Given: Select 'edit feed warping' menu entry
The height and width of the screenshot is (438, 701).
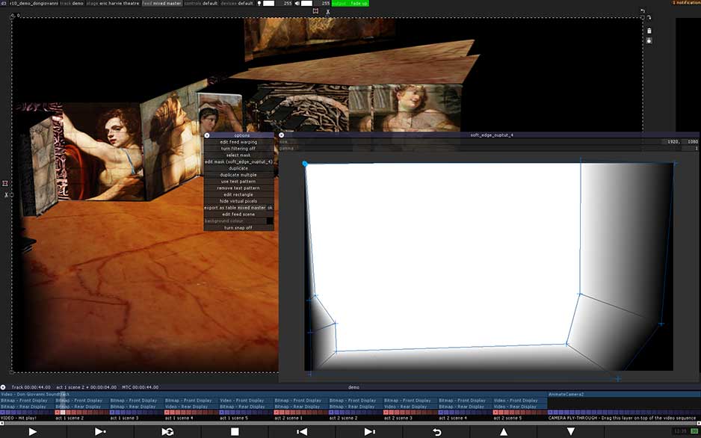Looking at the screenshot, I should pos(239,142).
